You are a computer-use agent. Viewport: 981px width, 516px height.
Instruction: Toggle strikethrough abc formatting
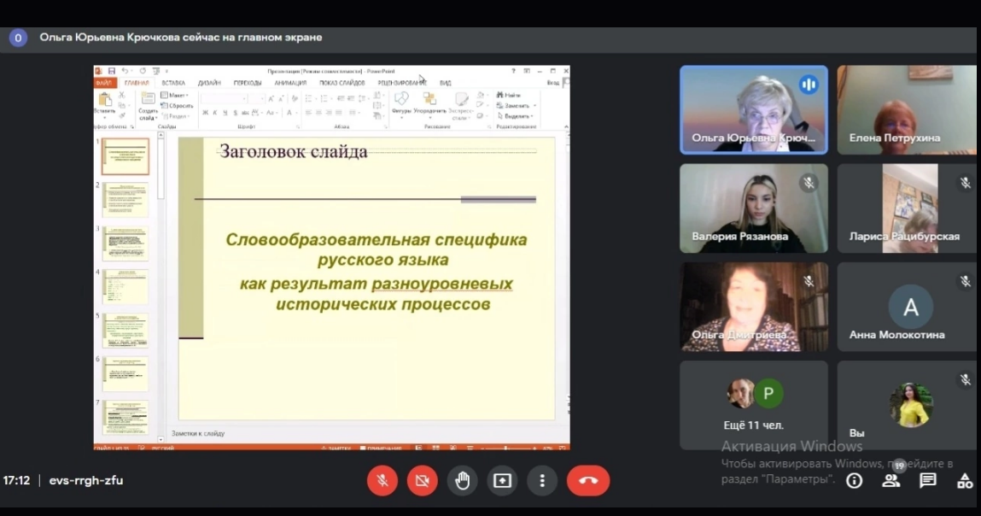click(245, 113)
